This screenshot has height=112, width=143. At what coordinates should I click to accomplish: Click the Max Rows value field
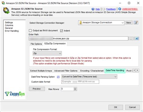point(67,89)
